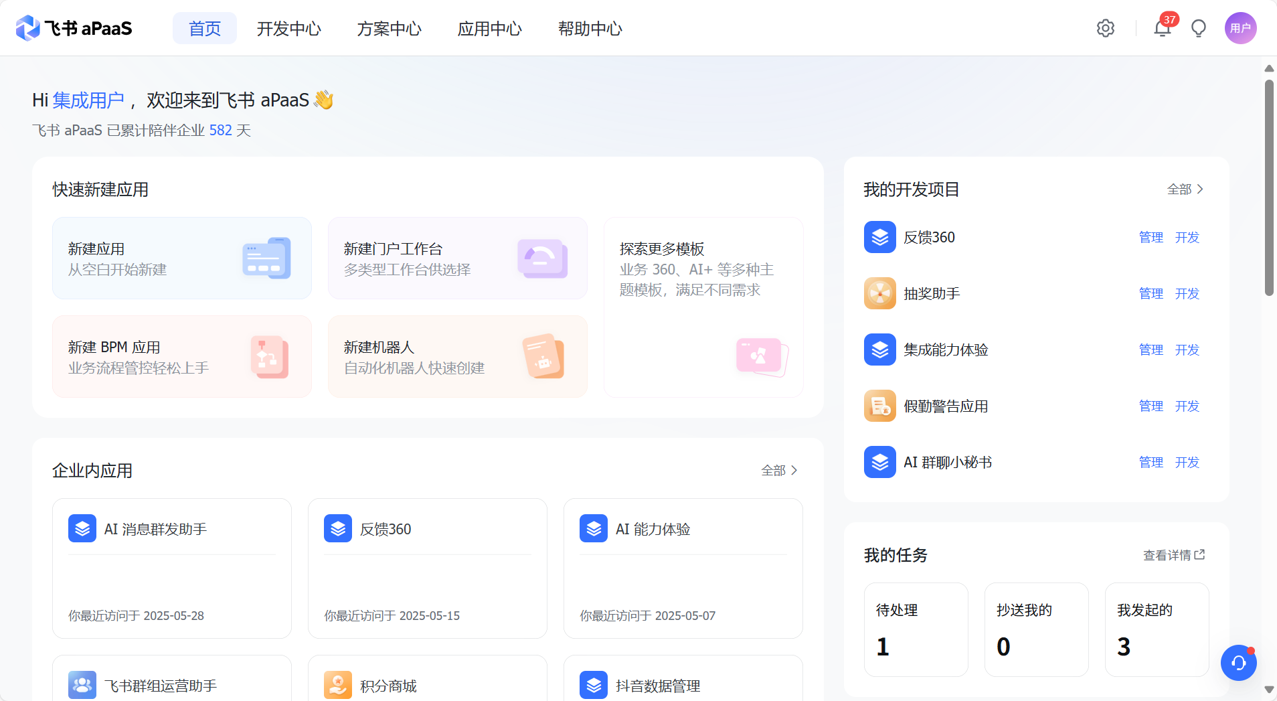This screenshot has height=701, width=1277.
Task: Click the 假勤警告应用 project icon
Action: click(x=879, y=406)
